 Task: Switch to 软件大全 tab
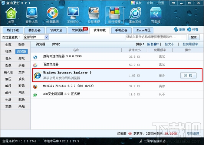point(56,30)
